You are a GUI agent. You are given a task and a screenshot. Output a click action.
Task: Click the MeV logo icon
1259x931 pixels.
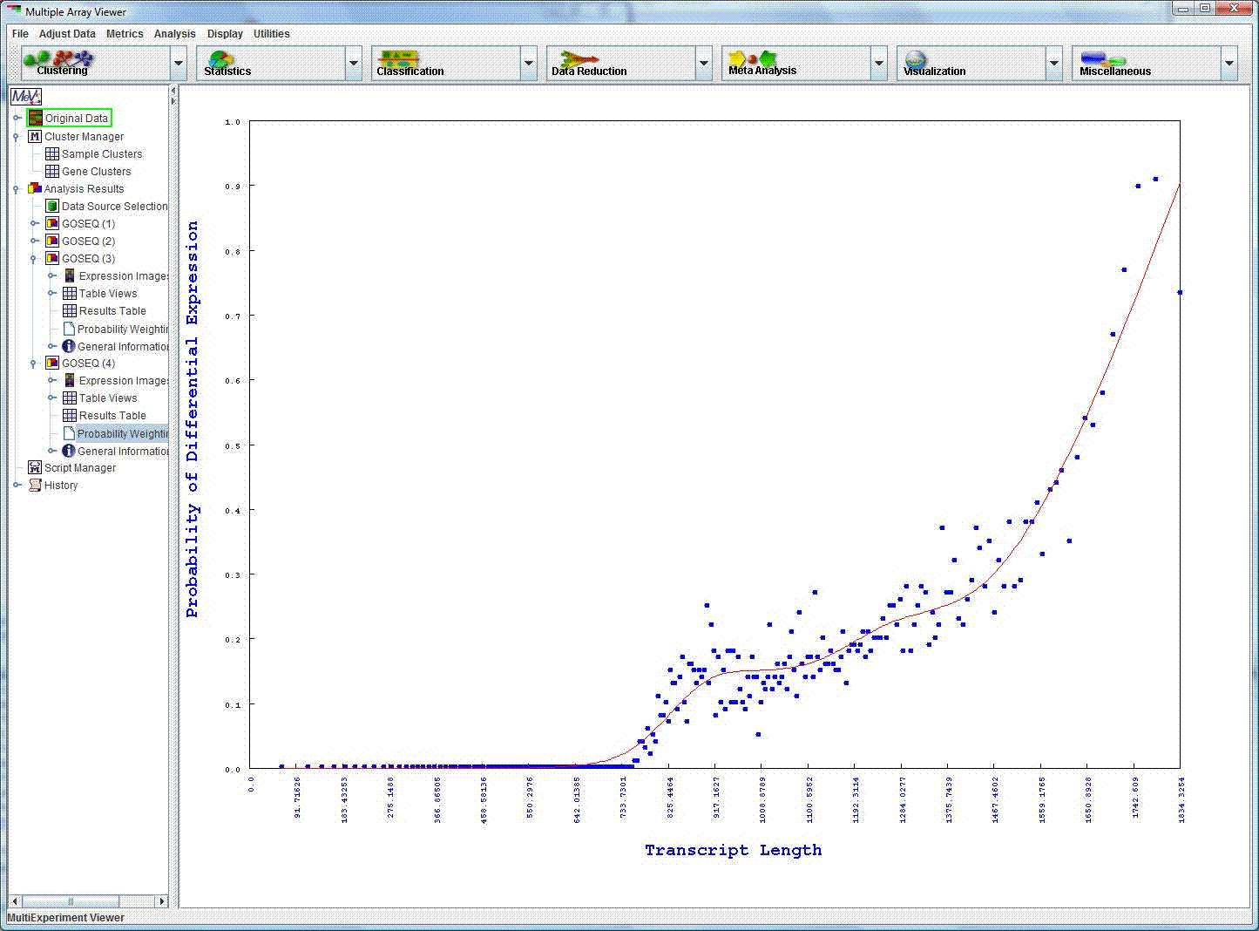tap(25, 97)
